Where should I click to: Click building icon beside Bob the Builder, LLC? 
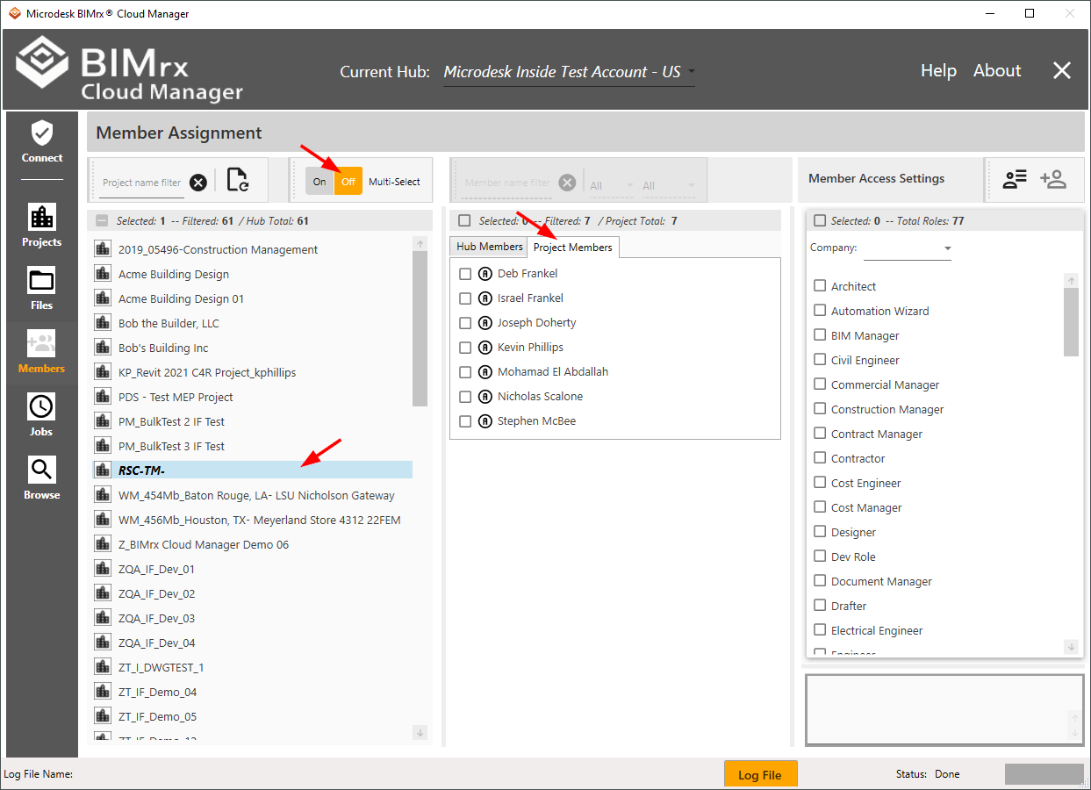click(103, 323)
